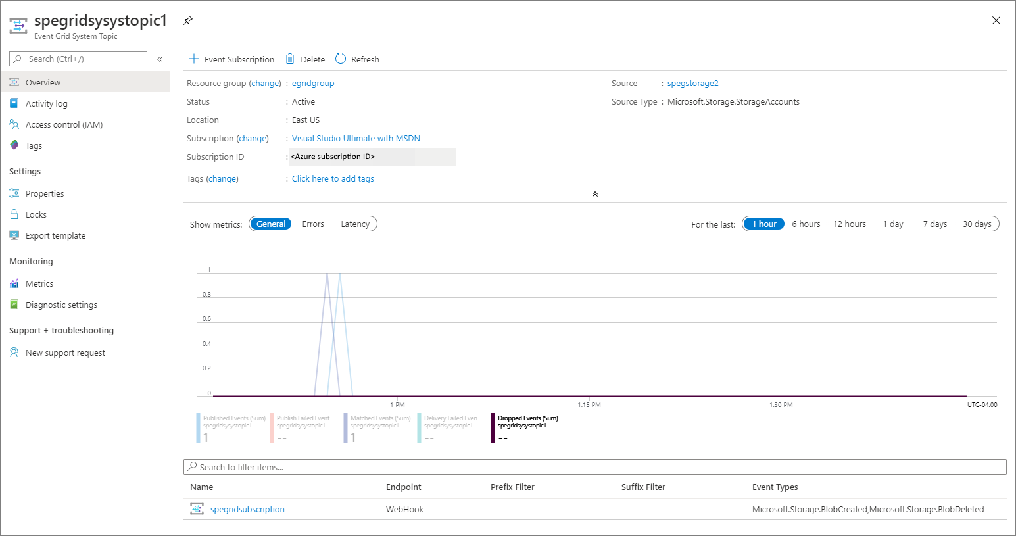
Task: Create a new support request
Action: [65, 353]
